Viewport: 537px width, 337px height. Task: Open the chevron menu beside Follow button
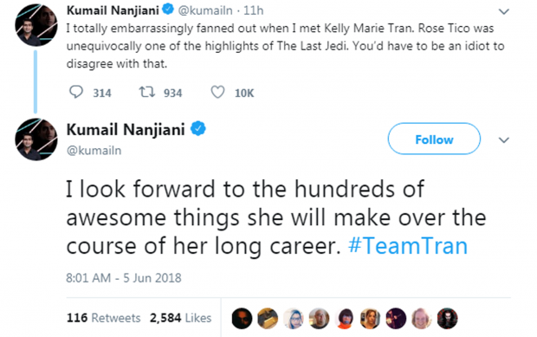point(504,139)
